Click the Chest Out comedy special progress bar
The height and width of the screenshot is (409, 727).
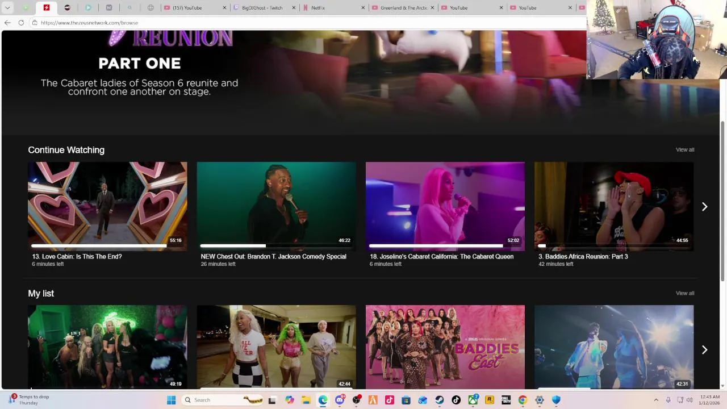[275, 246]
